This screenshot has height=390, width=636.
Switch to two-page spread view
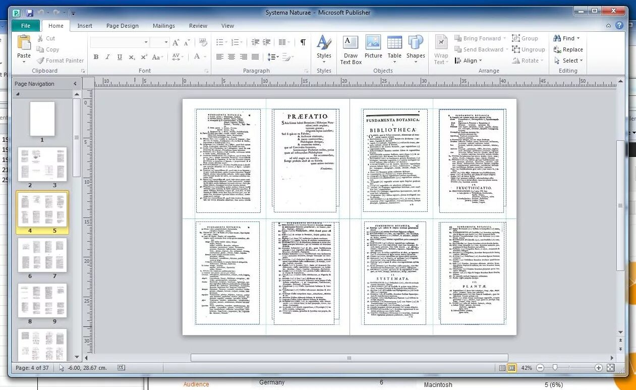coord(511,368)
